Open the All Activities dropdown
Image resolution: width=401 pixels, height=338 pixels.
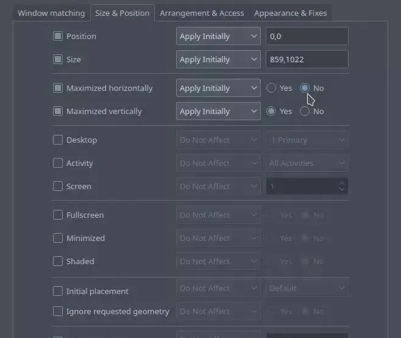tap(307, 163)
